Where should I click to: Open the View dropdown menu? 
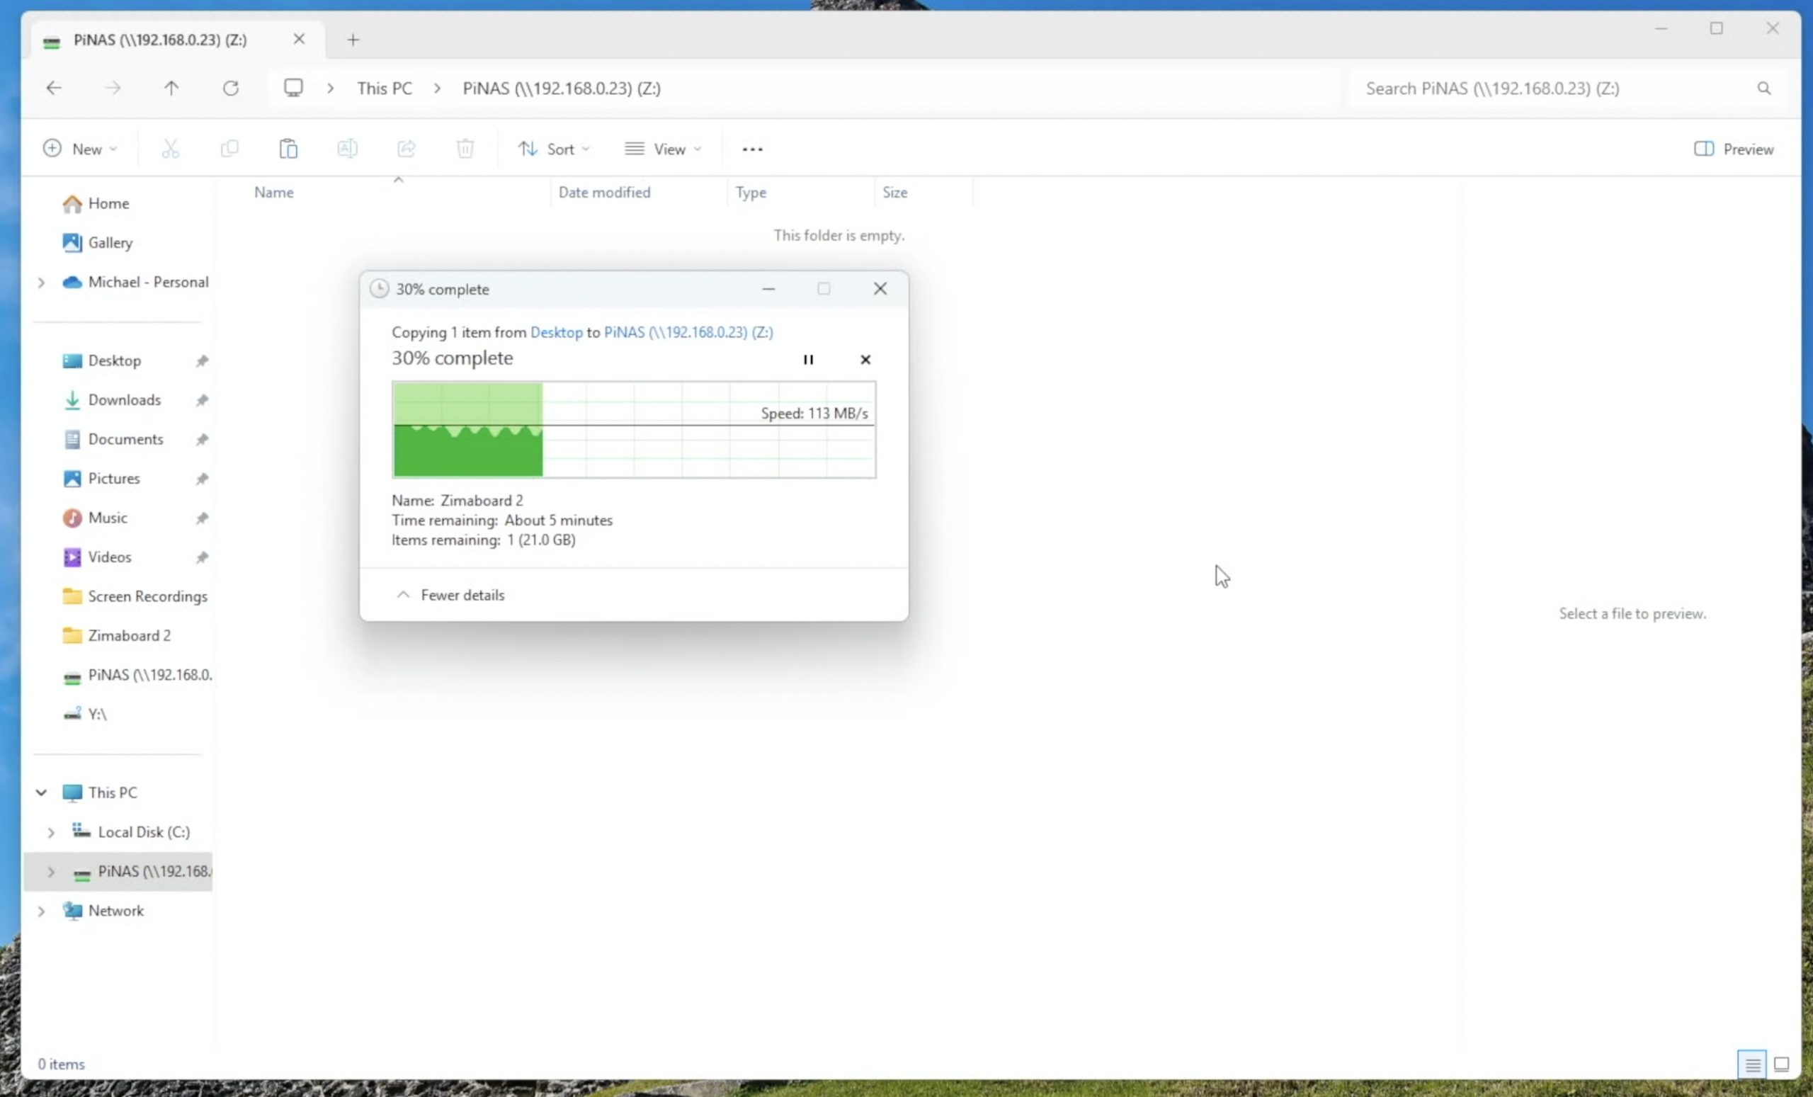pyautogui.click(x=662, y=149)
